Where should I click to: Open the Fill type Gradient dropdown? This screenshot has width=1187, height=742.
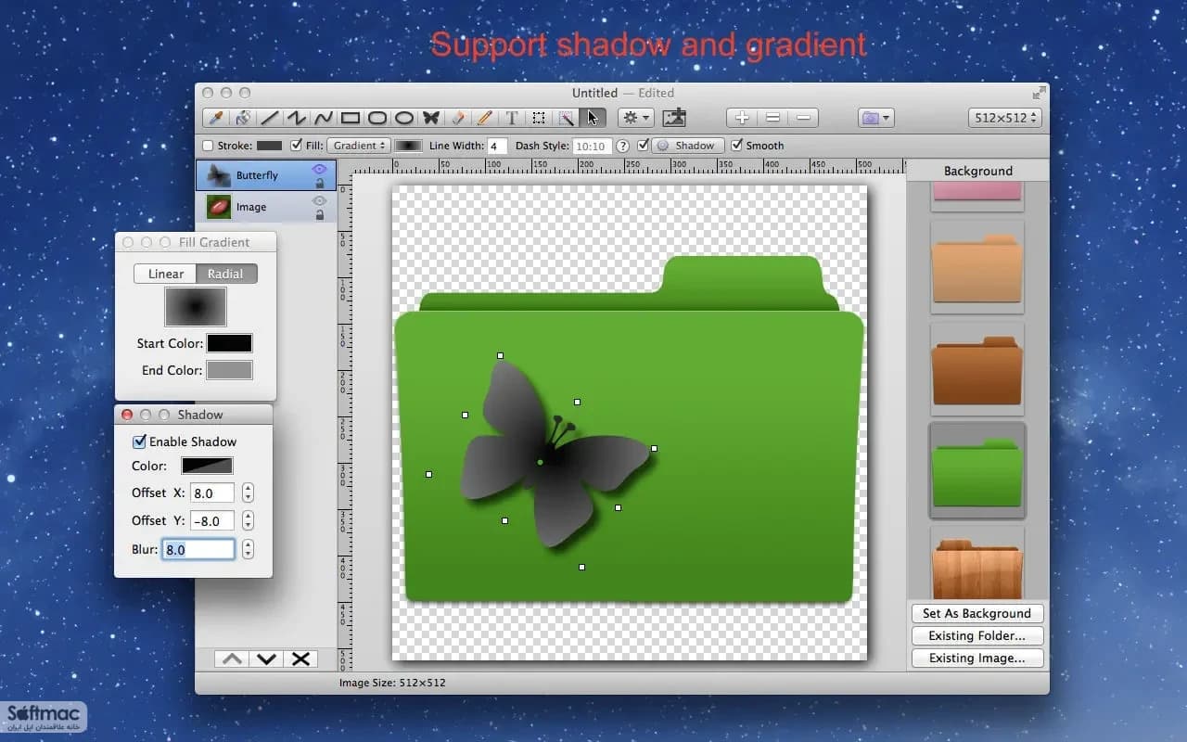359,146
